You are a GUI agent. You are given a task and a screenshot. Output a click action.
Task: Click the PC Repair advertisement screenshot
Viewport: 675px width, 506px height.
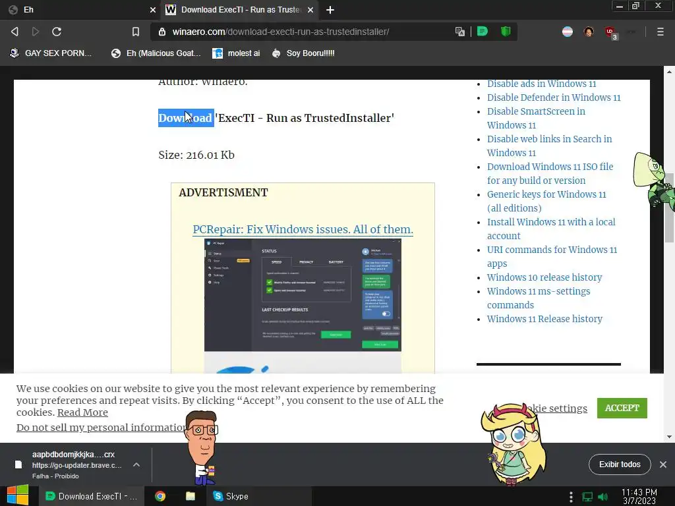[x=303, y=295]
